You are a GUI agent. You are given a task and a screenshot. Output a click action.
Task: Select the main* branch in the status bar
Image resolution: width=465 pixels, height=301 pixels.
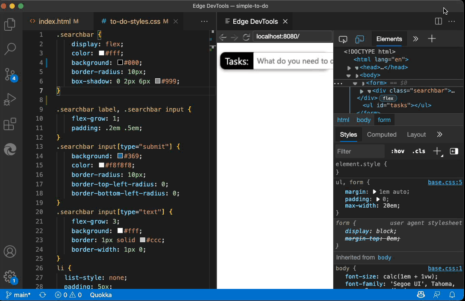point(18,295)
